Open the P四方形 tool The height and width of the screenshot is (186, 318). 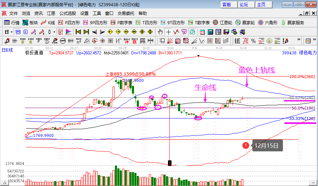click(x=69, y=23)
